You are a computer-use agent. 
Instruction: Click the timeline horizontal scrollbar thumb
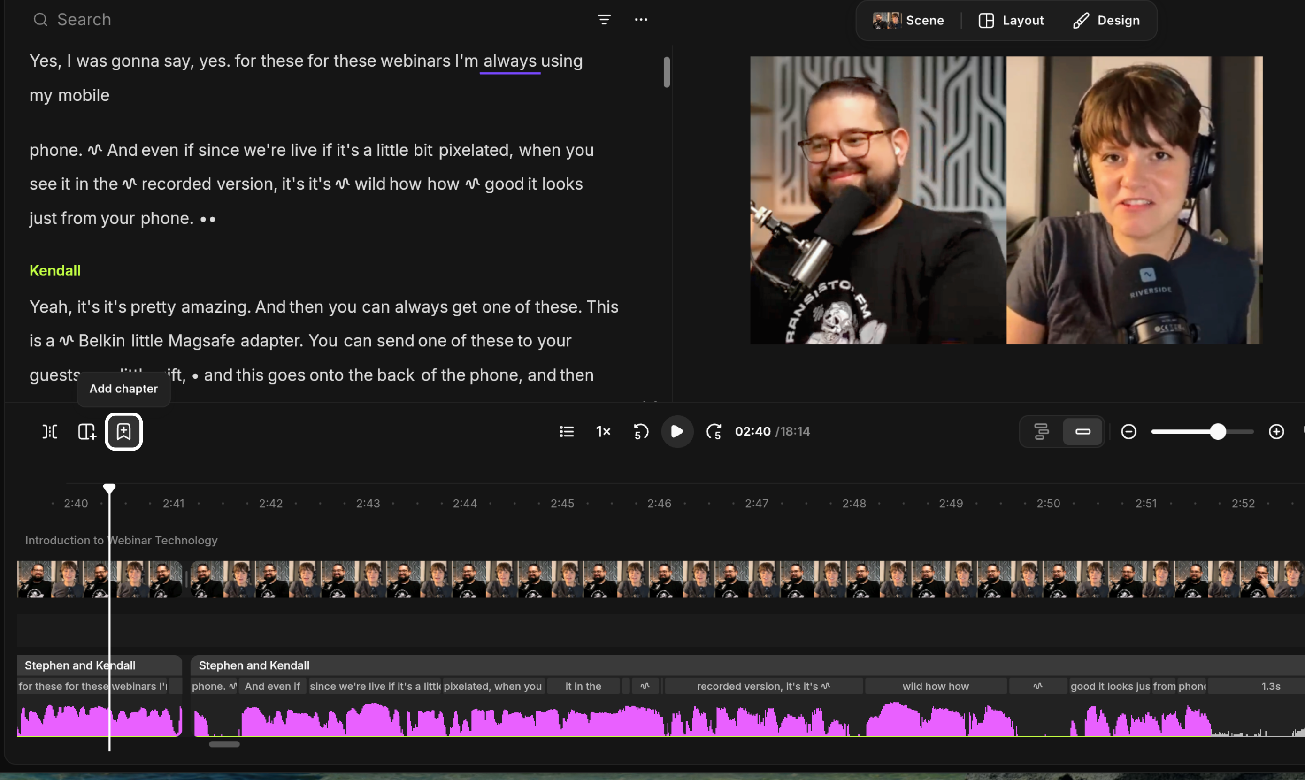[224, 744]
